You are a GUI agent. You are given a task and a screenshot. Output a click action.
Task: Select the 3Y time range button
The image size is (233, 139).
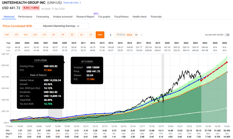point(82,35)
